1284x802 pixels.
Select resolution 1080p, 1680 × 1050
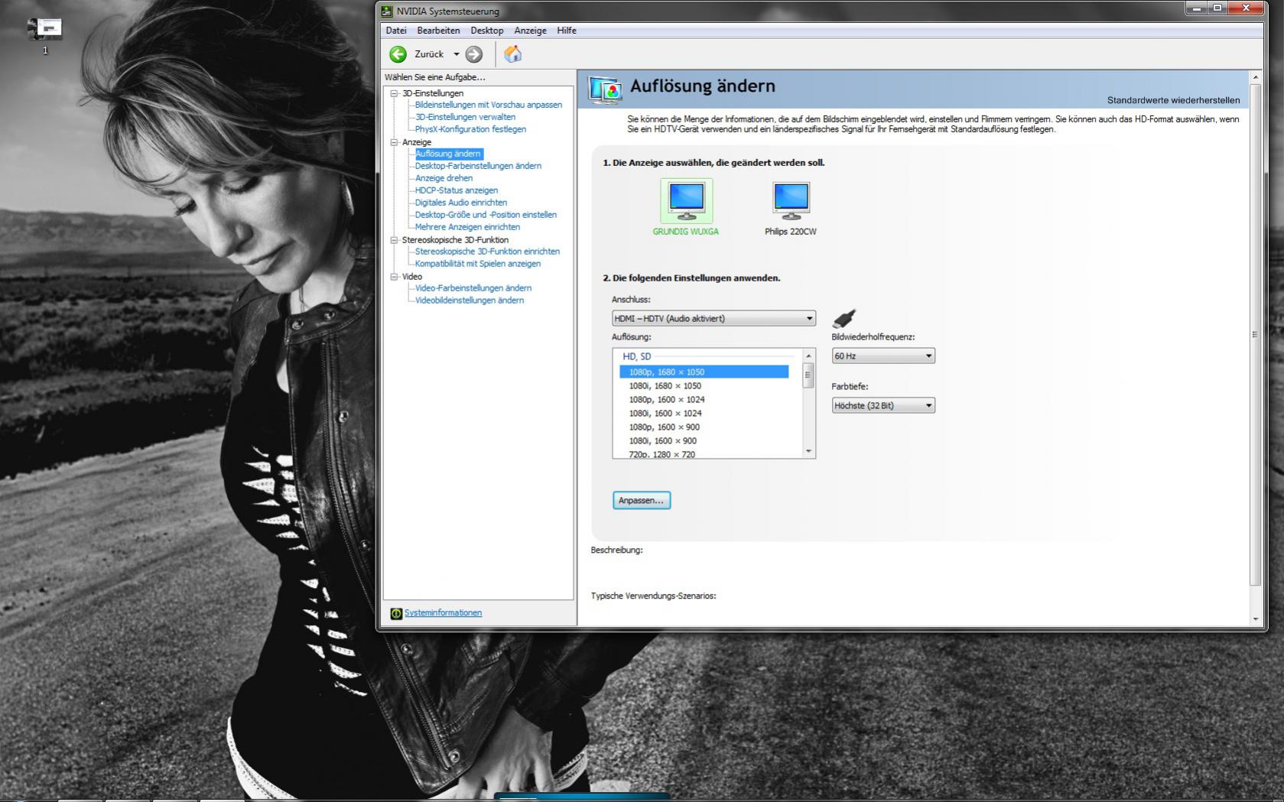tap(704, 372)
